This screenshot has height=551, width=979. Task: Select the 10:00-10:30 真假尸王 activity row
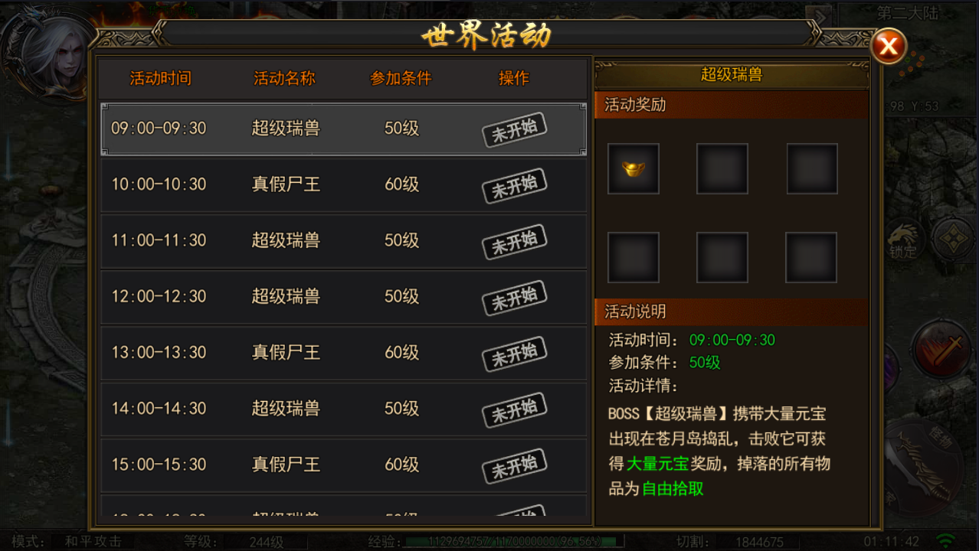(x=343, y=184)
